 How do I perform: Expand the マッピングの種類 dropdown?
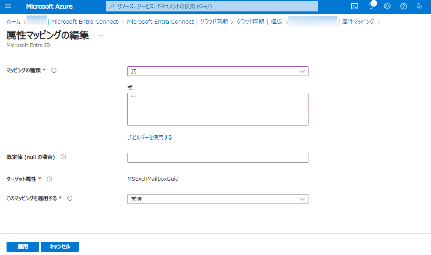tap(218, 71)
